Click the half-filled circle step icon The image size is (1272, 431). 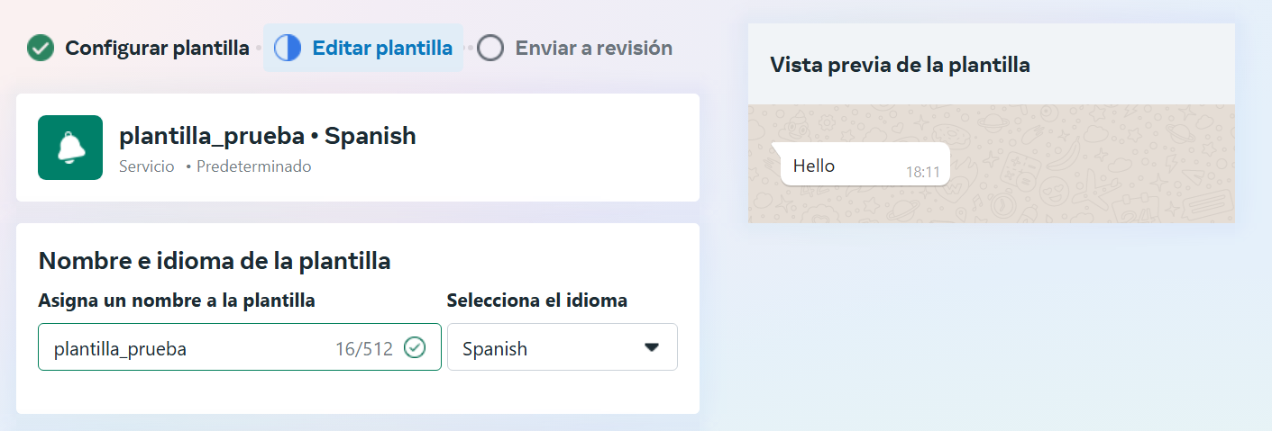click(288, 48)
